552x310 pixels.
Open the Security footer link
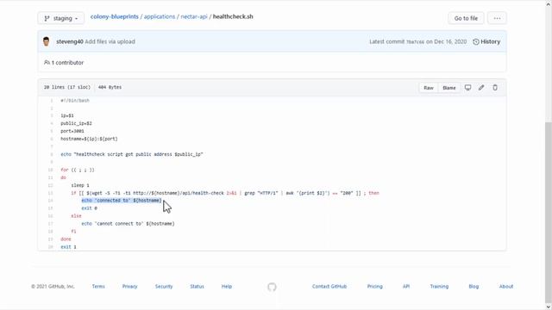pos(164,287)
